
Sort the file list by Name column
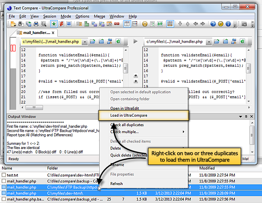pos(7,168)
